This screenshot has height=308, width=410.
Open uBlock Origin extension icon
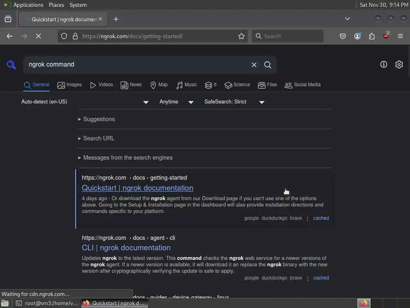pyautogui.click(x=386, y=36)
